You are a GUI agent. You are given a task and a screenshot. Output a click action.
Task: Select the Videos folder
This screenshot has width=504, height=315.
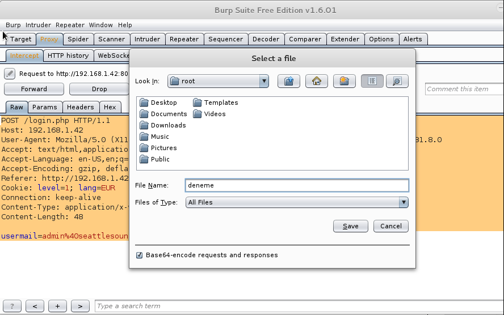click(215, 114)
